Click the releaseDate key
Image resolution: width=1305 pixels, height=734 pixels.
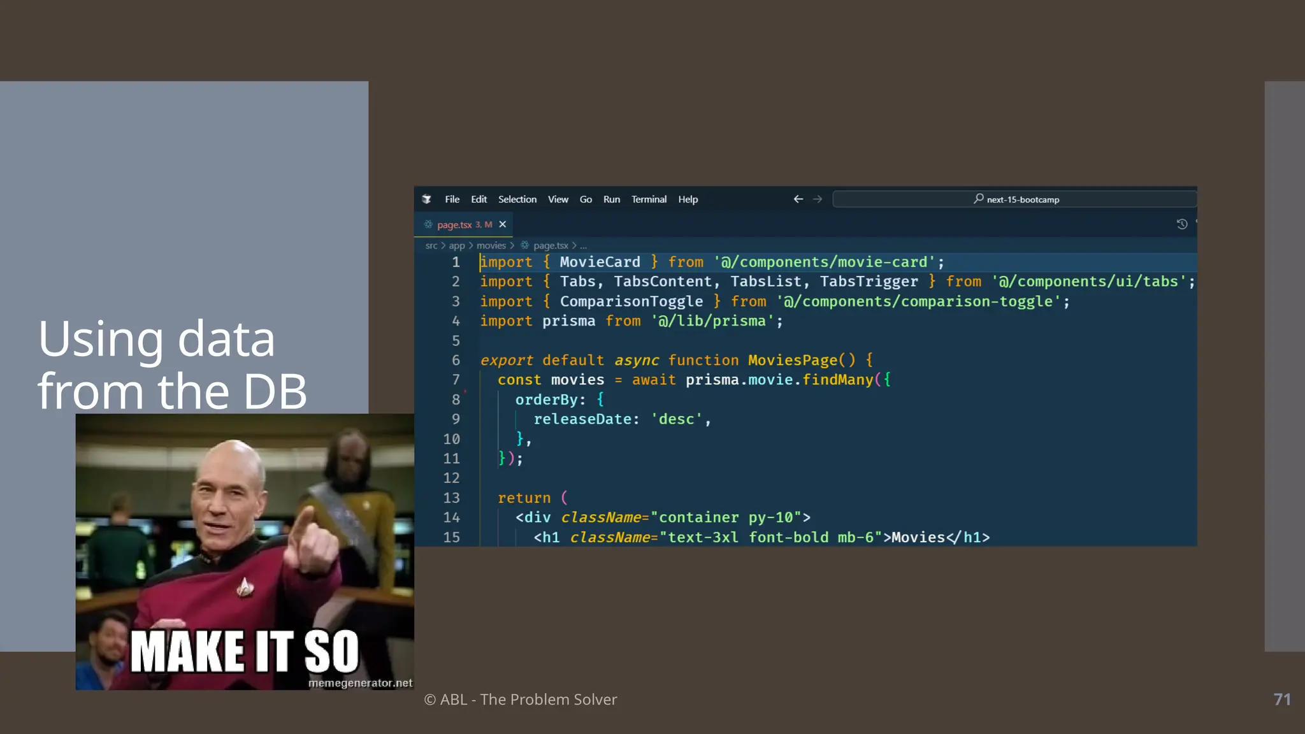582,419
